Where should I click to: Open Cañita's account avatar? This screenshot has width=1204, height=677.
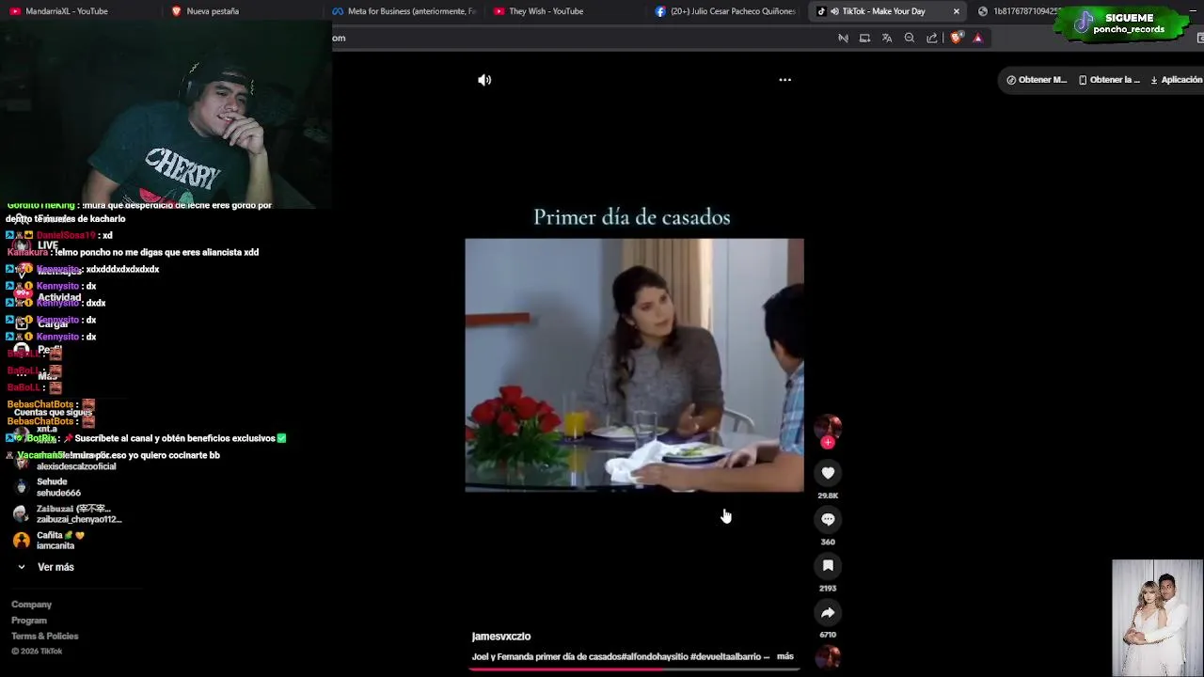[21, 541]
